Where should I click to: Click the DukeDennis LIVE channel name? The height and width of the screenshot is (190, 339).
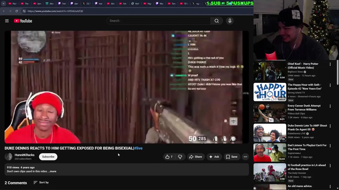297,134
